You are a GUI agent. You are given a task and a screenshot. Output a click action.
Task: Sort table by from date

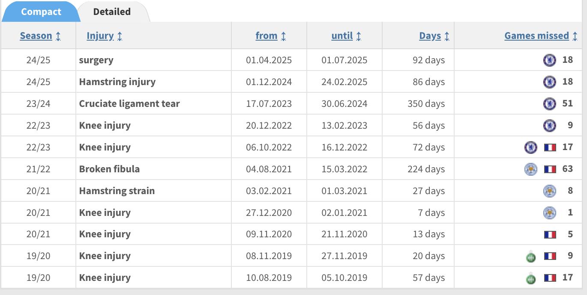point(267,36)
